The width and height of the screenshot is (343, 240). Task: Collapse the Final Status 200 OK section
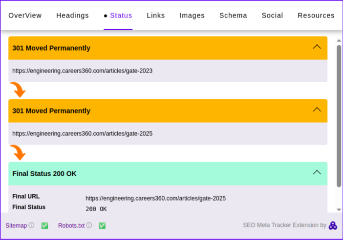click(x=317, y=172)
